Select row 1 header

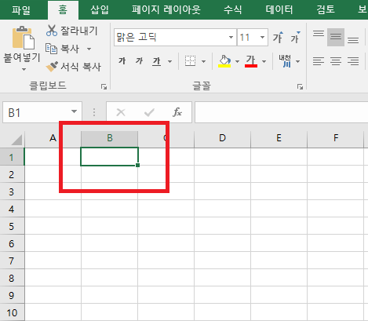coord(12,157)
